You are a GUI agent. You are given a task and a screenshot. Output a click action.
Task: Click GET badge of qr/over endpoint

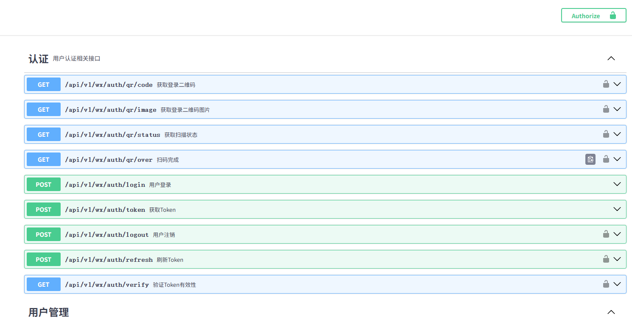tap(44, 159)
